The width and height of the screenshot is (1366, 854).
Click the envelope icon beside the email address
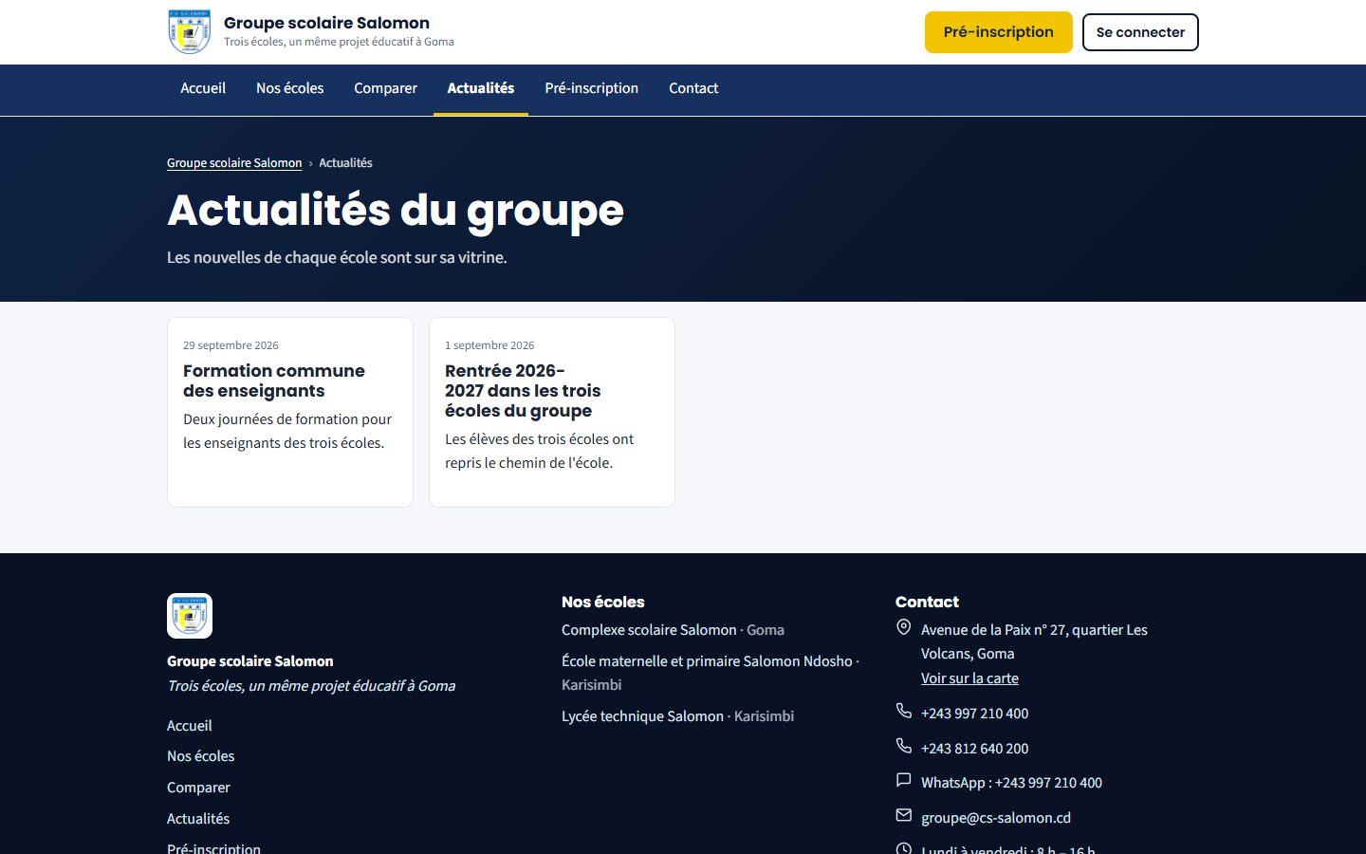[904, 815]
